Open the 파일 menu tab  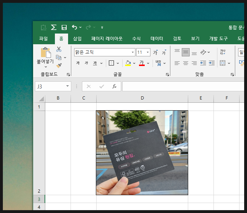(43, 39)
